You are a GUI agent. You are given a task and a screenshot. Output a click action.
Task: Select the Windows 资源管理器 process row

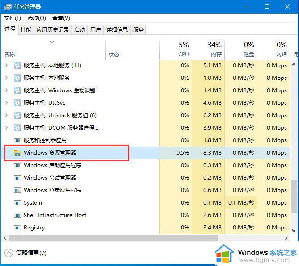pyautogui.click(x=146, y=153)
